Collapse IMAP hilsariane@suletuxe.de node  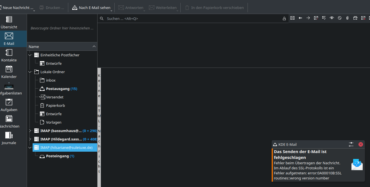point(30,147)
